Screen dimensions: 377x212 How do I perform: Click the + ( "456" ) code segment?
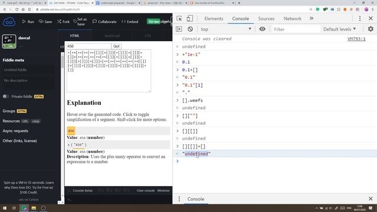tap(77, 145)
